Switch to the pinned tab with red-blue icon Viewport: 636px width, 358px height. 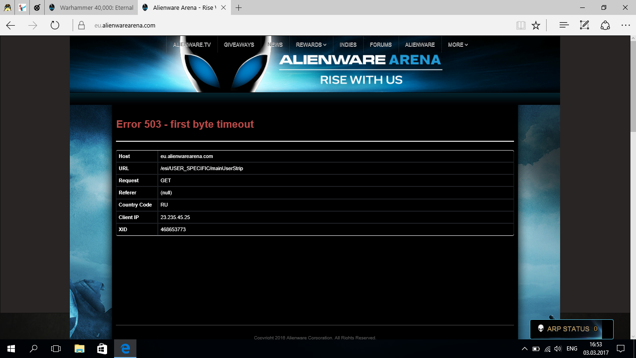click(x=22, y=7)
